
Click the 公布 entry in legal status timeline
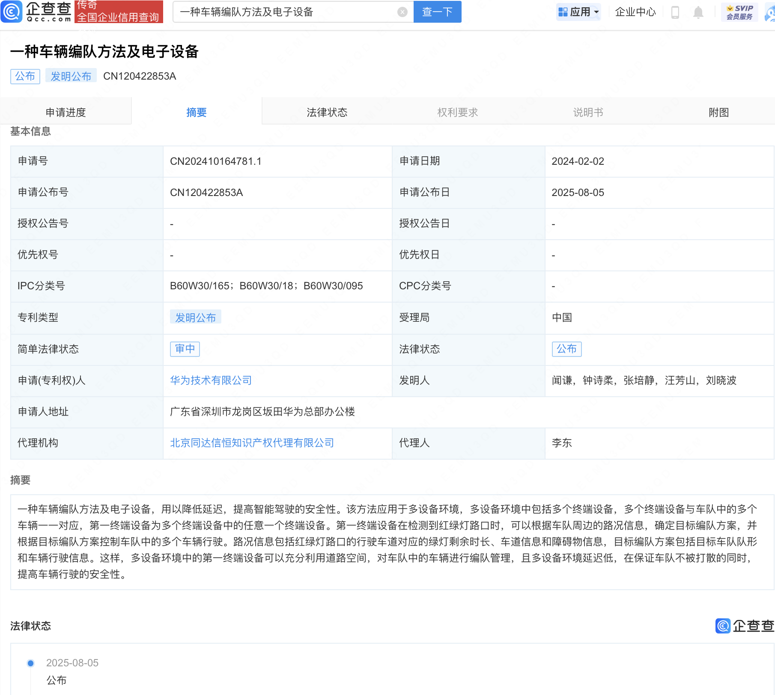click(x=57, y=680)
